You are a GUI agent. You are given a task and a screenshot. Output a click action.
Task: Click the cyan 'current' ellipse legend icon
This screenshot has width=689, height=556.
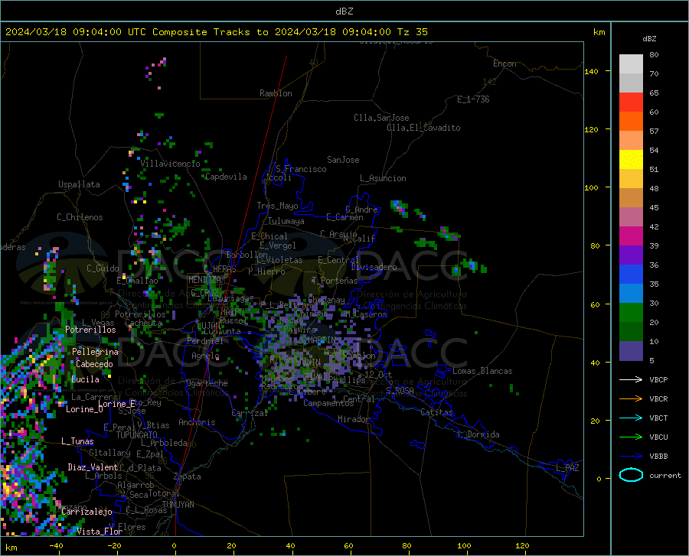pyautogui.click(x=631, y=475)
